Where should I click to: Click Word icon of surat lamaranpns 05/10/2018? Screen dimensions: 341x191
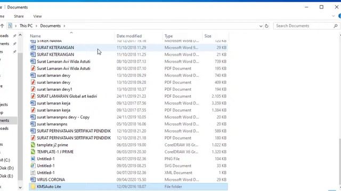point(33,124)
